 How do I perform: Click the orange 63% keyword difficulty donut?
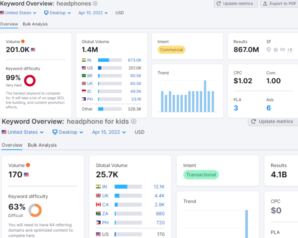click(x=35, y=210)
